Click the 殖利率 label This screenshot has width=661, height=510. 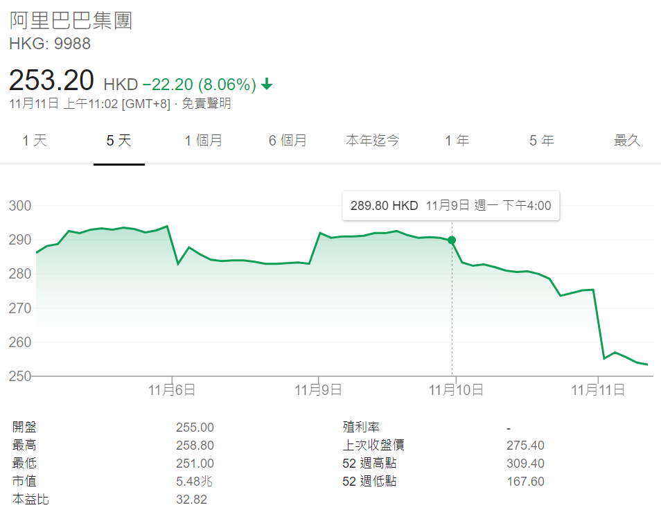click(x=361, y=427)
